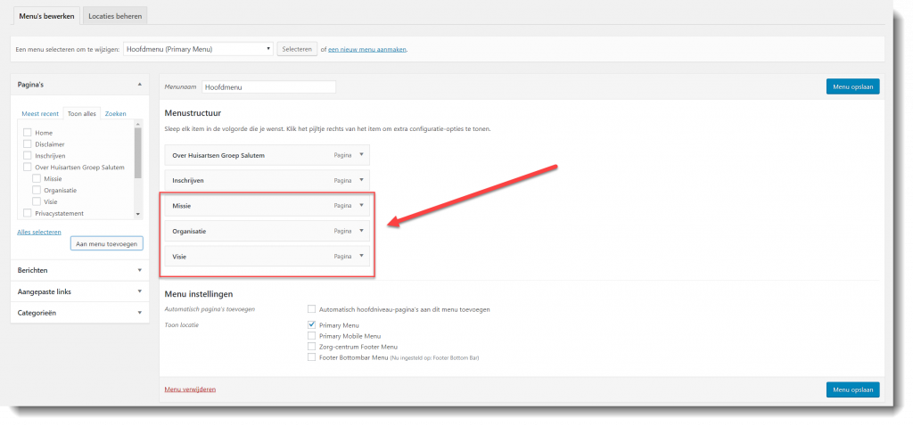
Task: Click the Selecteren button
Action: [x=297, y=50]
